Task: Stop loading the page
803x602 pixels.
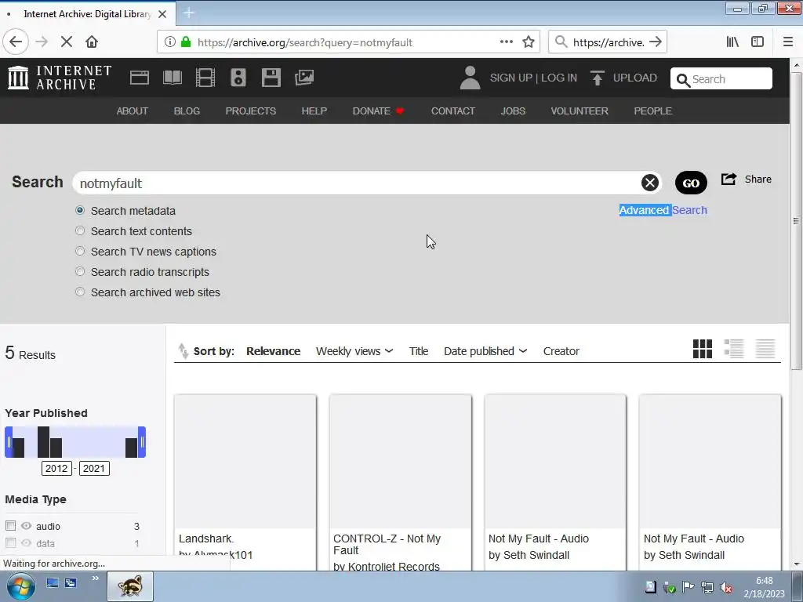Action: coord(67,42)
